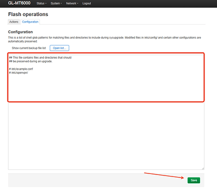Select the Configuration tab

tap(30, 22)
